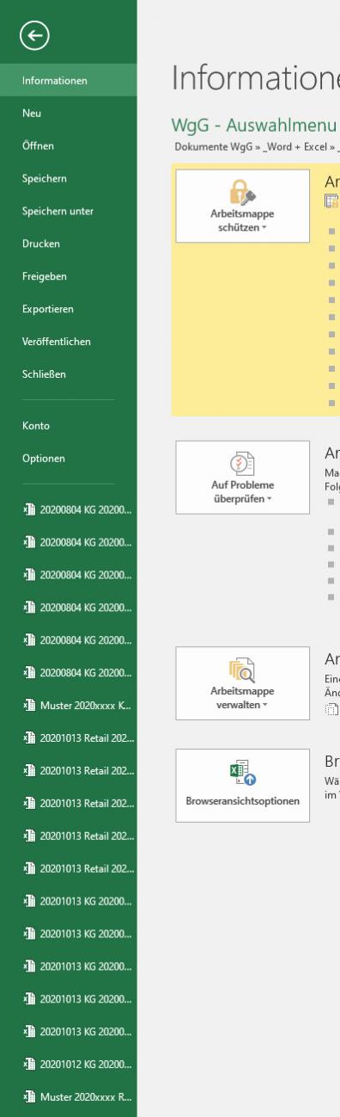Expand the Arbeitsmappe verwalten dropdown
340x1117 pixels.
[x=242, y=682]
